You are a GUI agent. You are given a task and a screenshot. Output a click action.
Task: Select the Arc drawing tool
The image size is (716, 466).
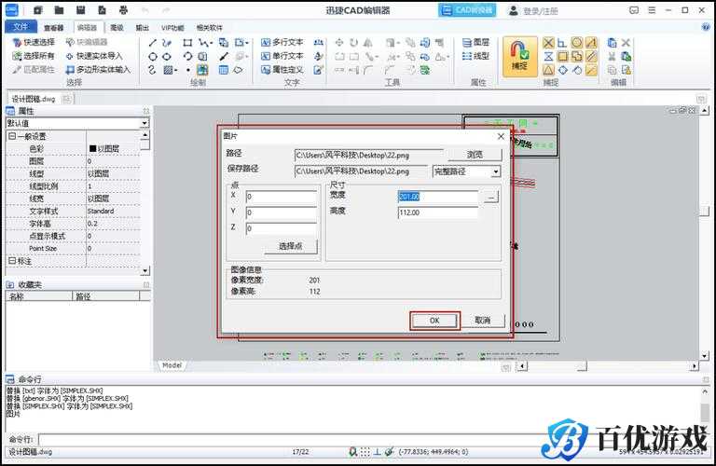point(187,57)
